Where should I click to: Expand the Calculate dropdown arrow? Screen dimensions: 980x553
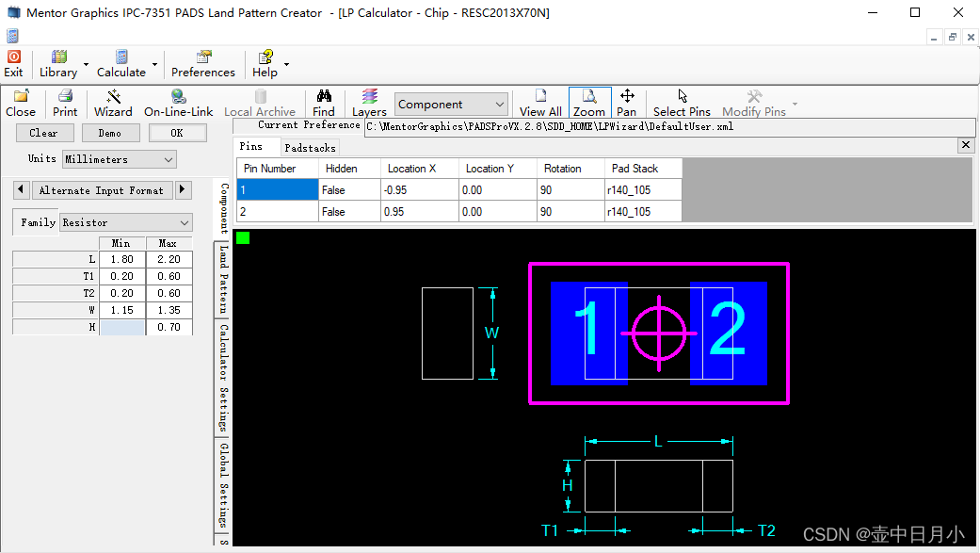pyautogui.click(x=154, y=64)
